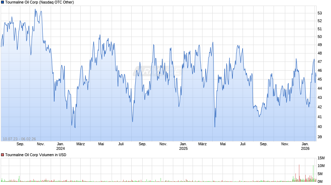Click the Jan. 2025 time axis label
Screen dimensions: 331x185
[183, 146]
